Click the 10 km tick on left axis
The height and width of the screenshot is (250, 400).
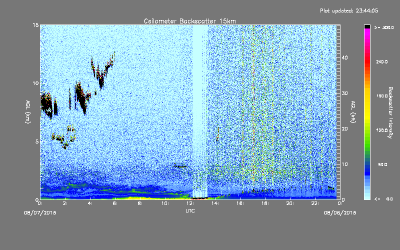coord(35,83)
